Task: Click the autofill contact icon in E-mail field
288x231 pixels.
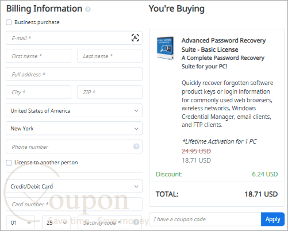Action: click(x=135, y=38)
